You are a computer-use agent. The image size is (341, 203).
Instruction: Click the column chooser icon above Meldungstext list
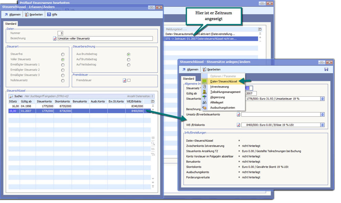coord(260,30)
